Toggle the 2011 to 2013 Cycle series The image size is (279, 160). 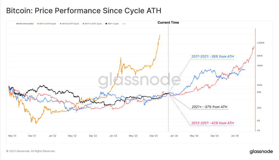[48, 24]
